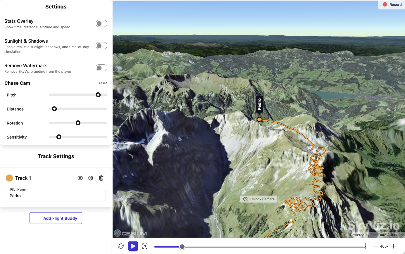Open the Data Attribution link
The width and height of the screenshot is (405, 254).
click(x=392, y=235)
